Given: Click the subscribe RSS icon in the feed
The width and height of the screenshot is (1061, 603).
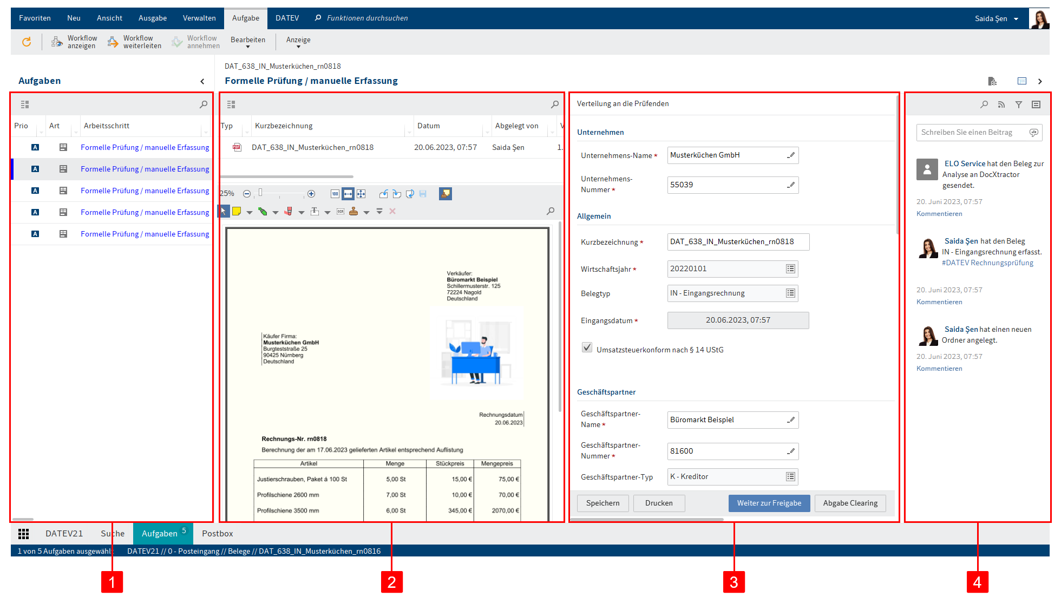Looking at the screenshot, I should tap(1001, 104).
